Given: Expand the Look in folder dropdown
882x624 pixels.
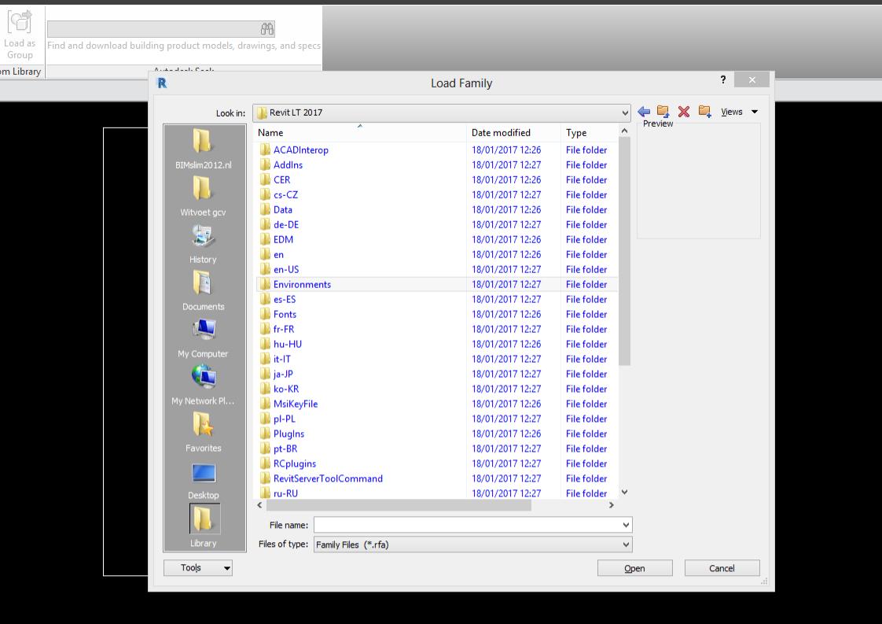Looking at the screenshot, I should (x=625, y=113).
